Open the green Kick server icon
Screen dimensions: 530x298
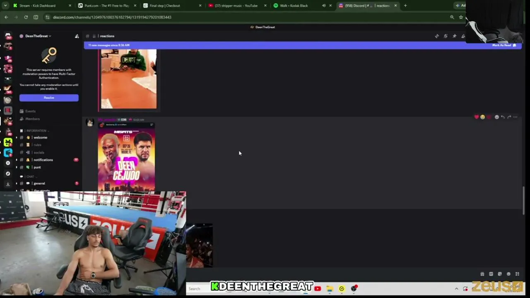[x=8, y=142]
